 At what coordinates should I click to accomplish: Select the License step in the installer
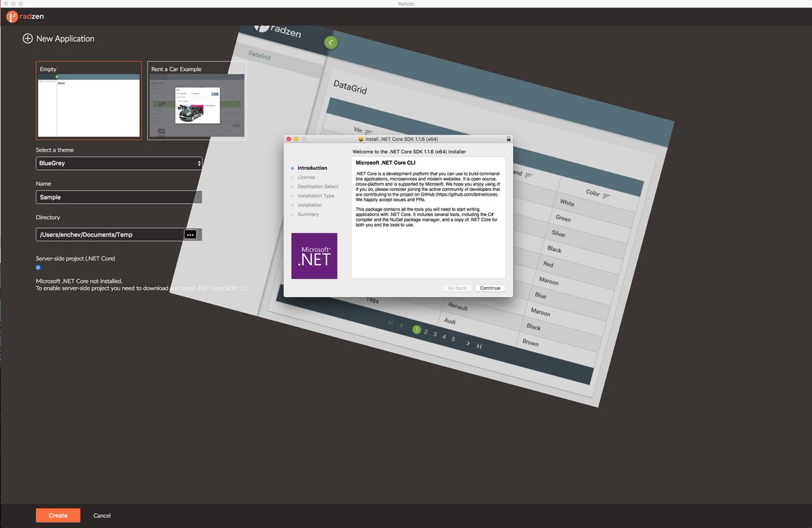(307, 177)
